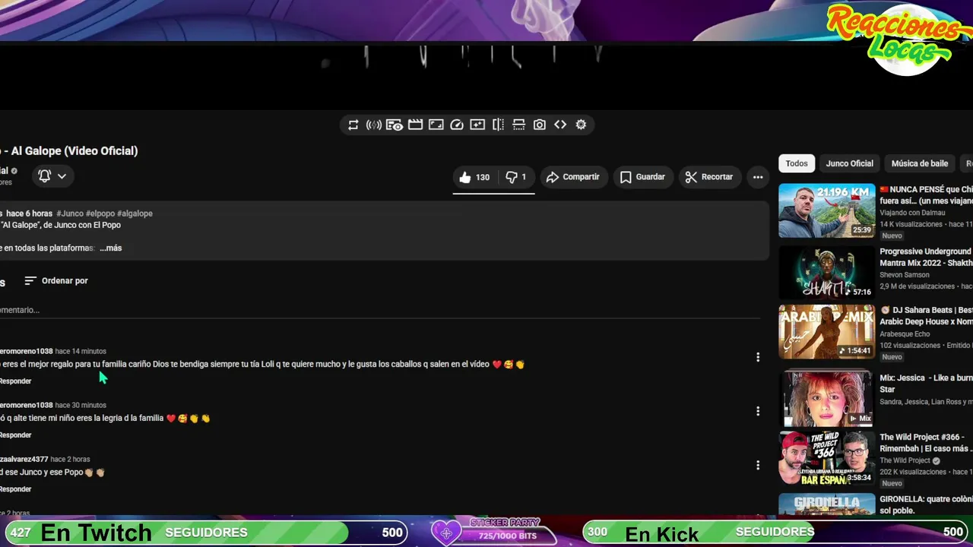Reply to the 'ese Junco y ese Popo' comment

coord(15,489)
